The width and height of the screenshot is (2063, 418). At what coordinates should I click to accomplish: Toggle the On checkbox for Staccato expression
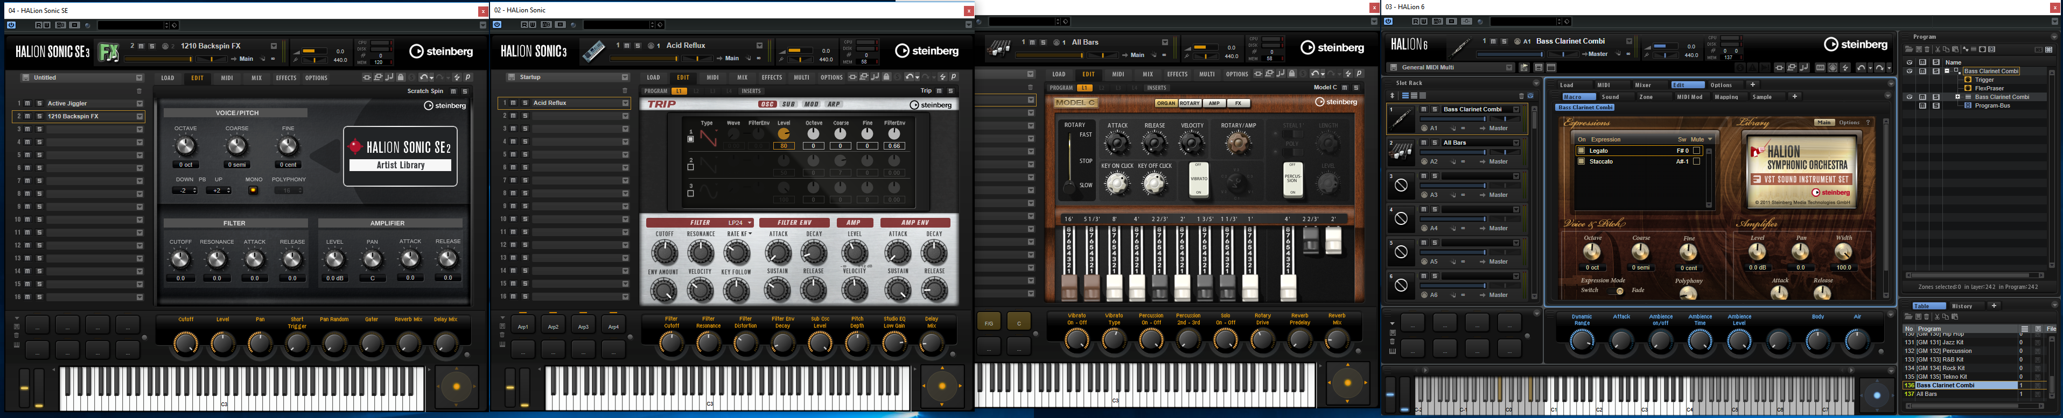pos(1581,161)
